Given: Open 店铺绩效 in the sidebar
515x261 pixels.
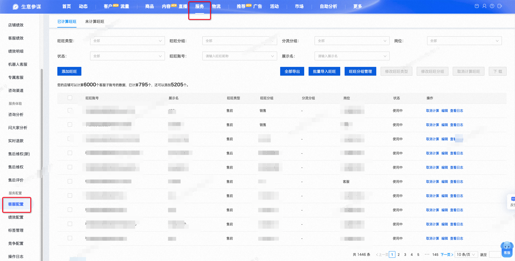Looking at the screenshot, I should click(x=16, y=25).
